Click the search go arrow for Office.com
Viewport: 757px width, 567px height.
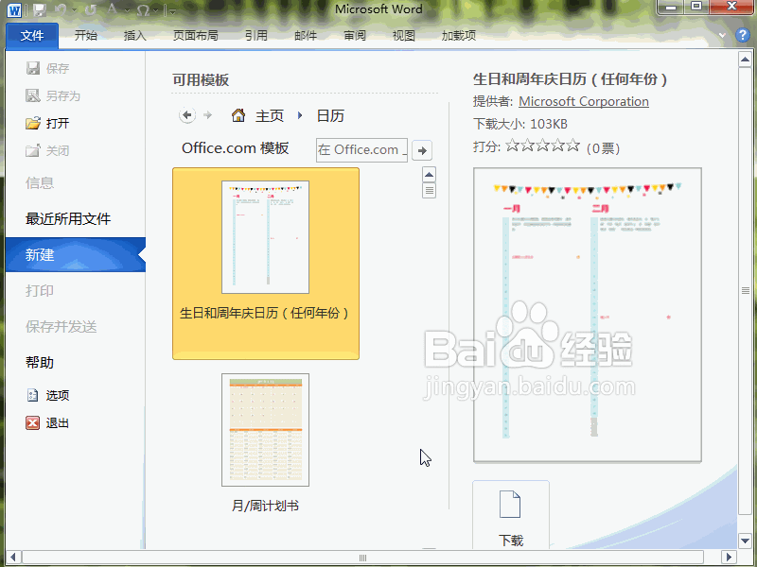(422, 149)
